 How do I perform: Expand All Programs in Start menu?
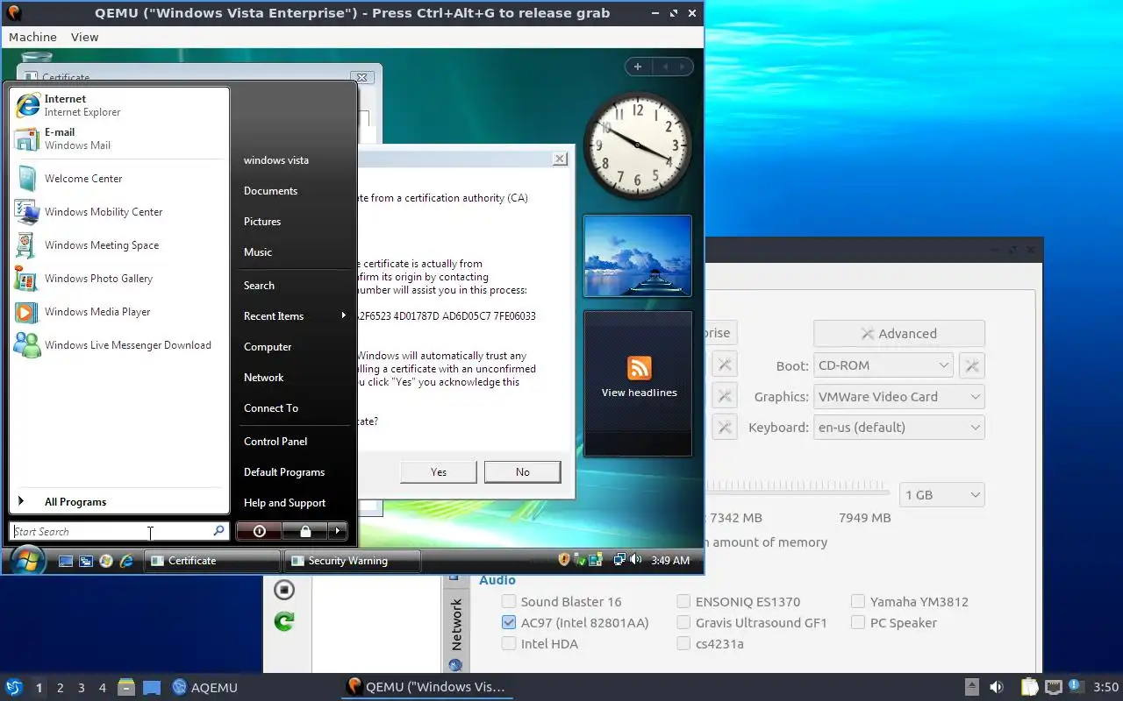click(x=119, y=502)
